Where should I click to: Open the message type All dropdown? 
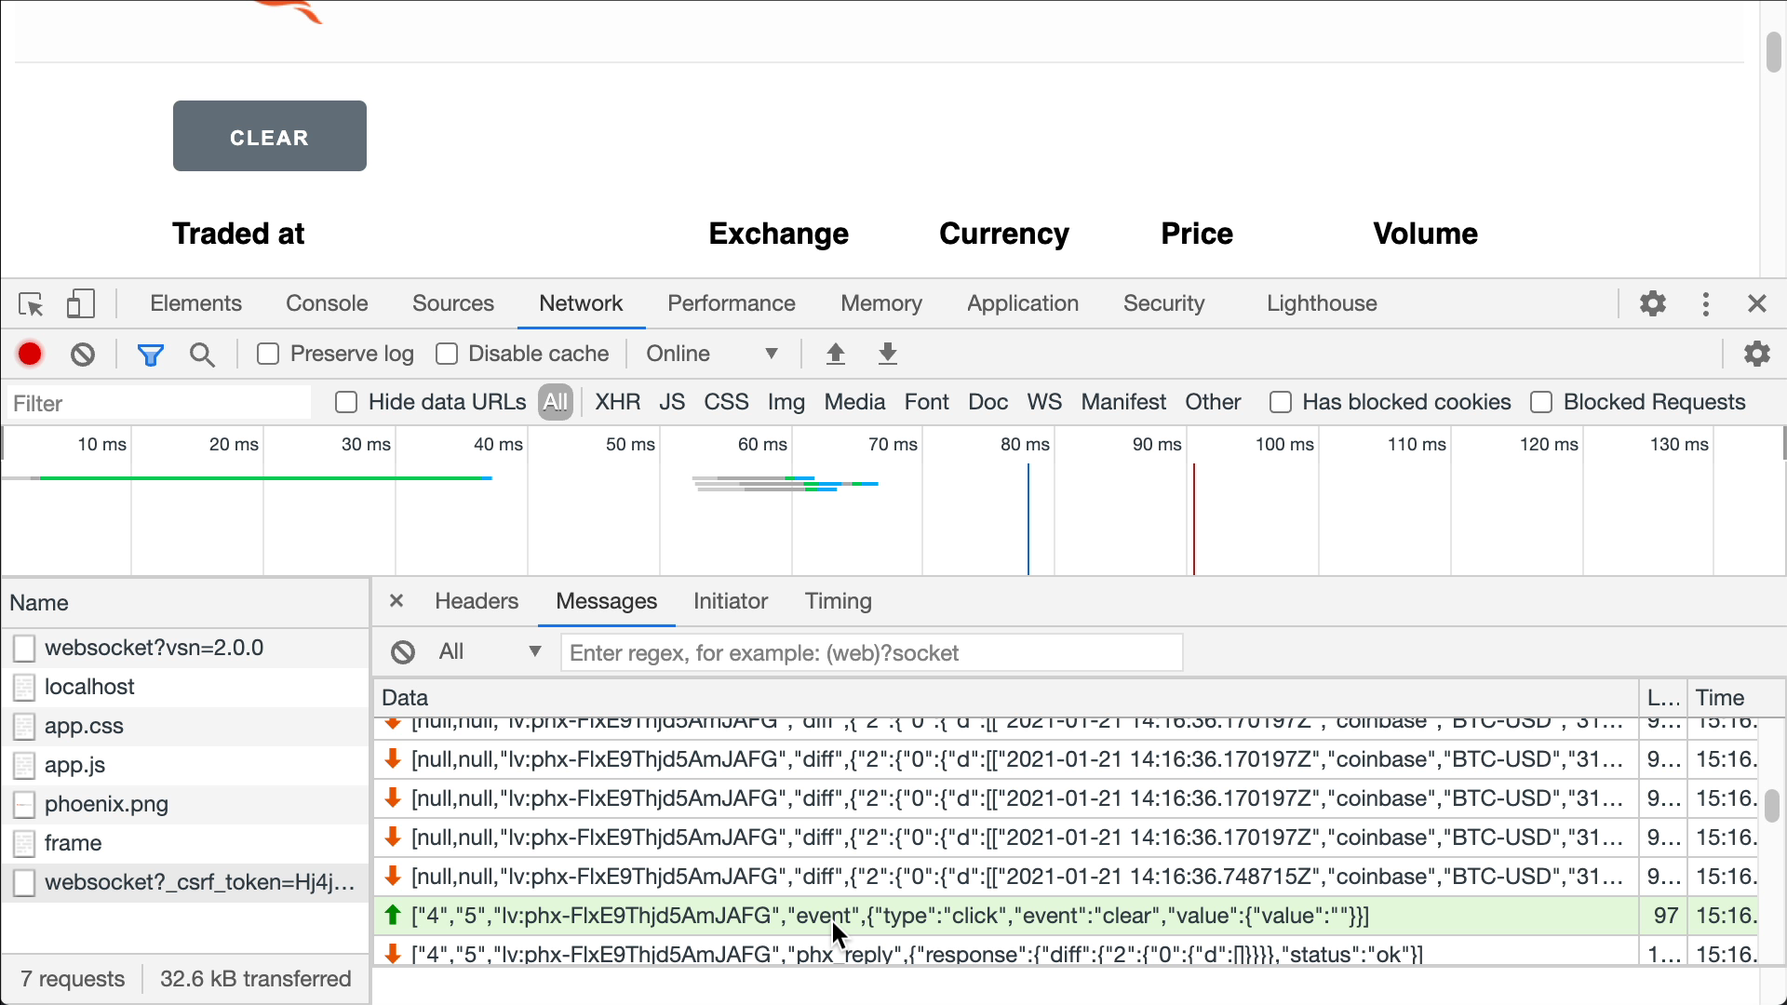tap(490, 651)
